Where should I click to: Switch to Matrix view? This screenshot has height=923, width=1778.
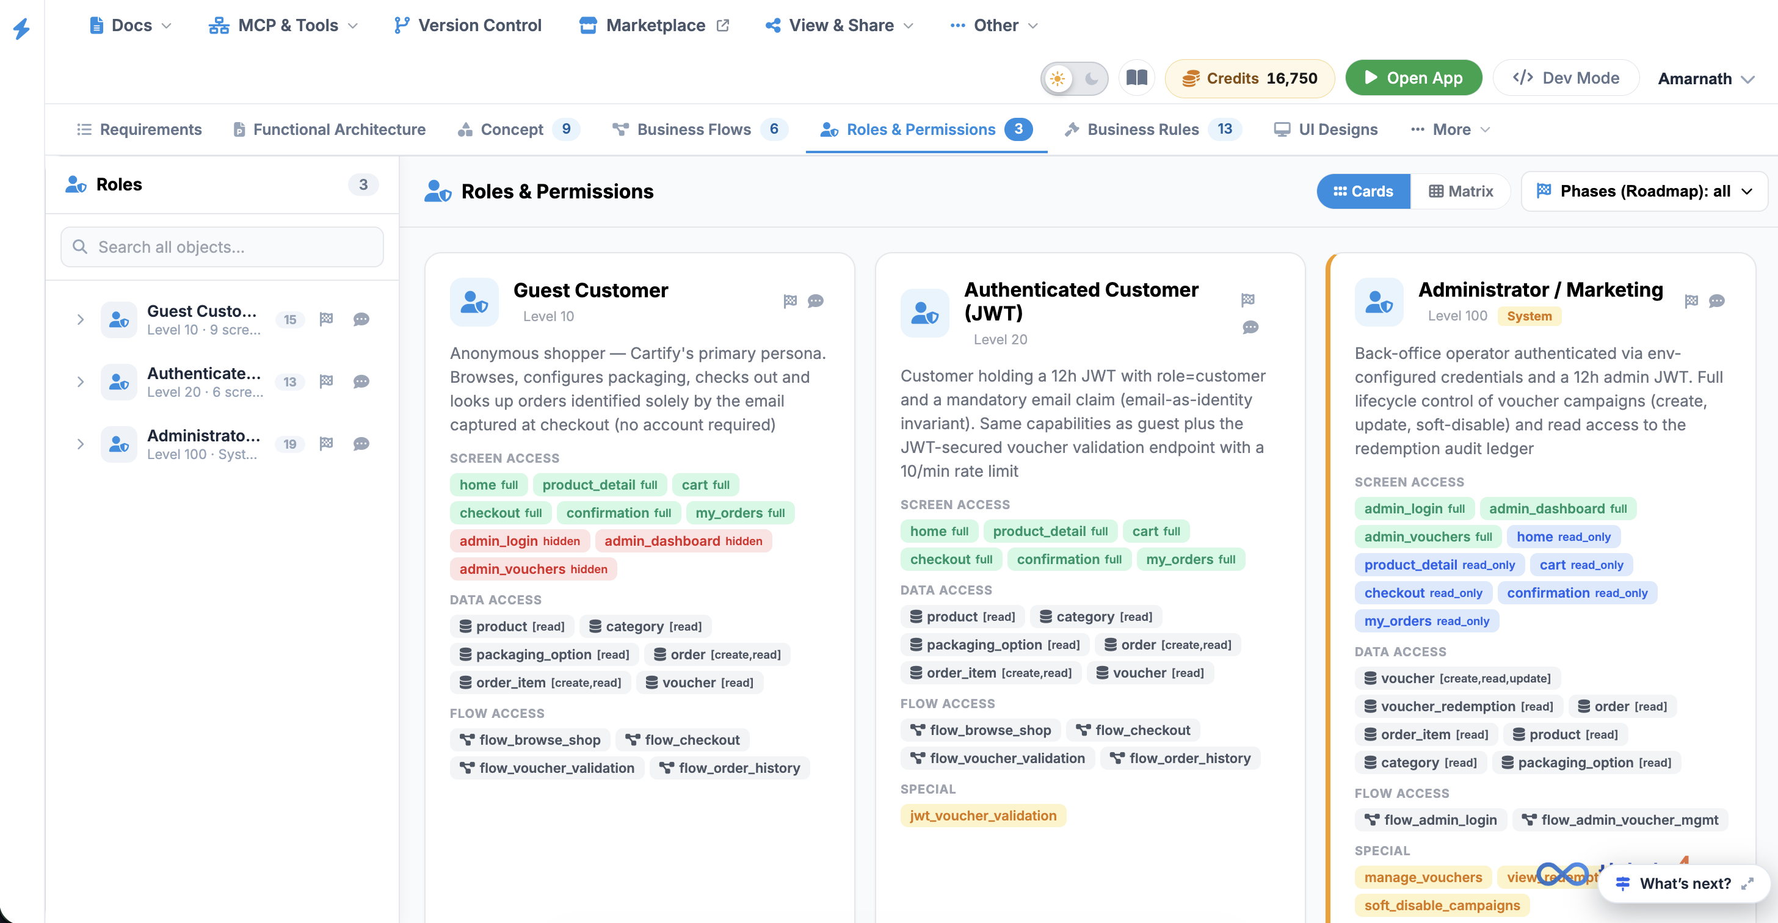click(1461, 191)
